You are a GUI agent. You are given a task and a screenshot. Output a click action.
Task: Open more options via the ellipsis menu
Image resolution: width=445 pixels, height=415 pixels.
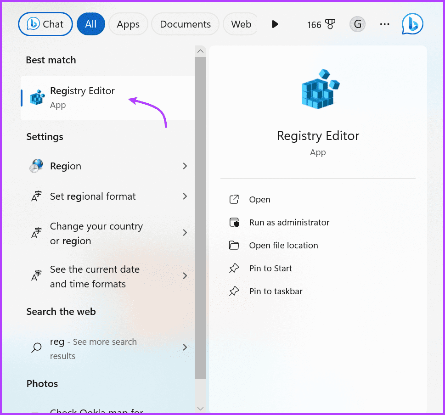(384, 24)
